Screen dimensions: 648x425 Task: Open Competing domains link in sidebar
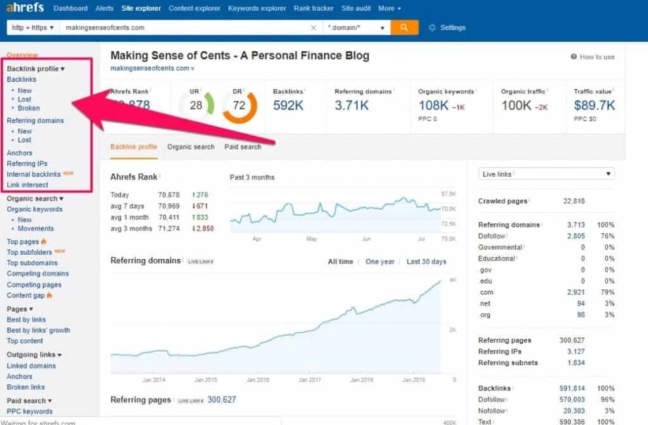tap(37, 274)
